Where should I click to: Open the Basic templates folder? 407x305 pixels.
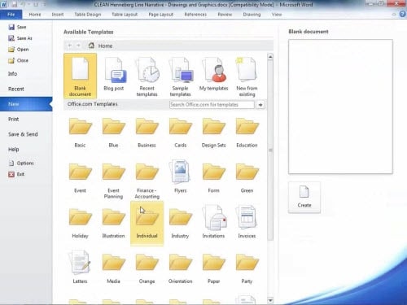click(x=80, y=133)
